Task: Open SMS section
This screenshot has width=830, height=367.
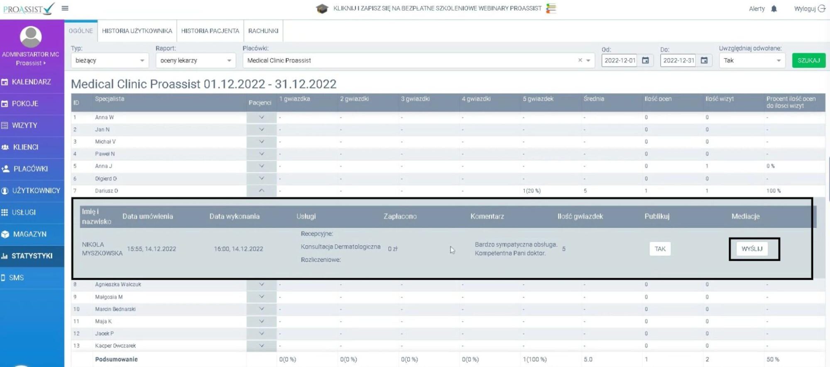Action: (x=32, y=278)
